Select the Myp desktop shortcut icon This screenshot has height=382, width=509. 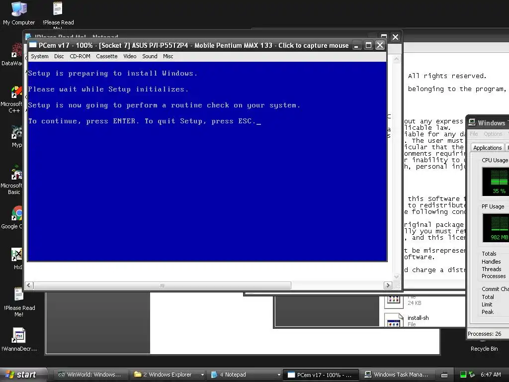(x=16, y=136)
